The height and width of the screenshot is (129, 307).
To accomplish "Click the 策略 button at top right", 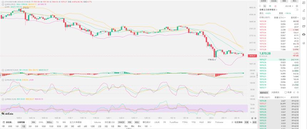I will pyautogui.click(x=284, y=1).
